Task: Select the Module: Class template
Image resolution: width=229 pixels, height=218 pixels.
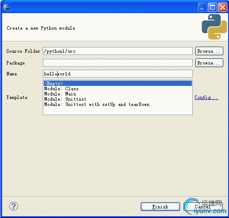Action: tap(118, 89)
